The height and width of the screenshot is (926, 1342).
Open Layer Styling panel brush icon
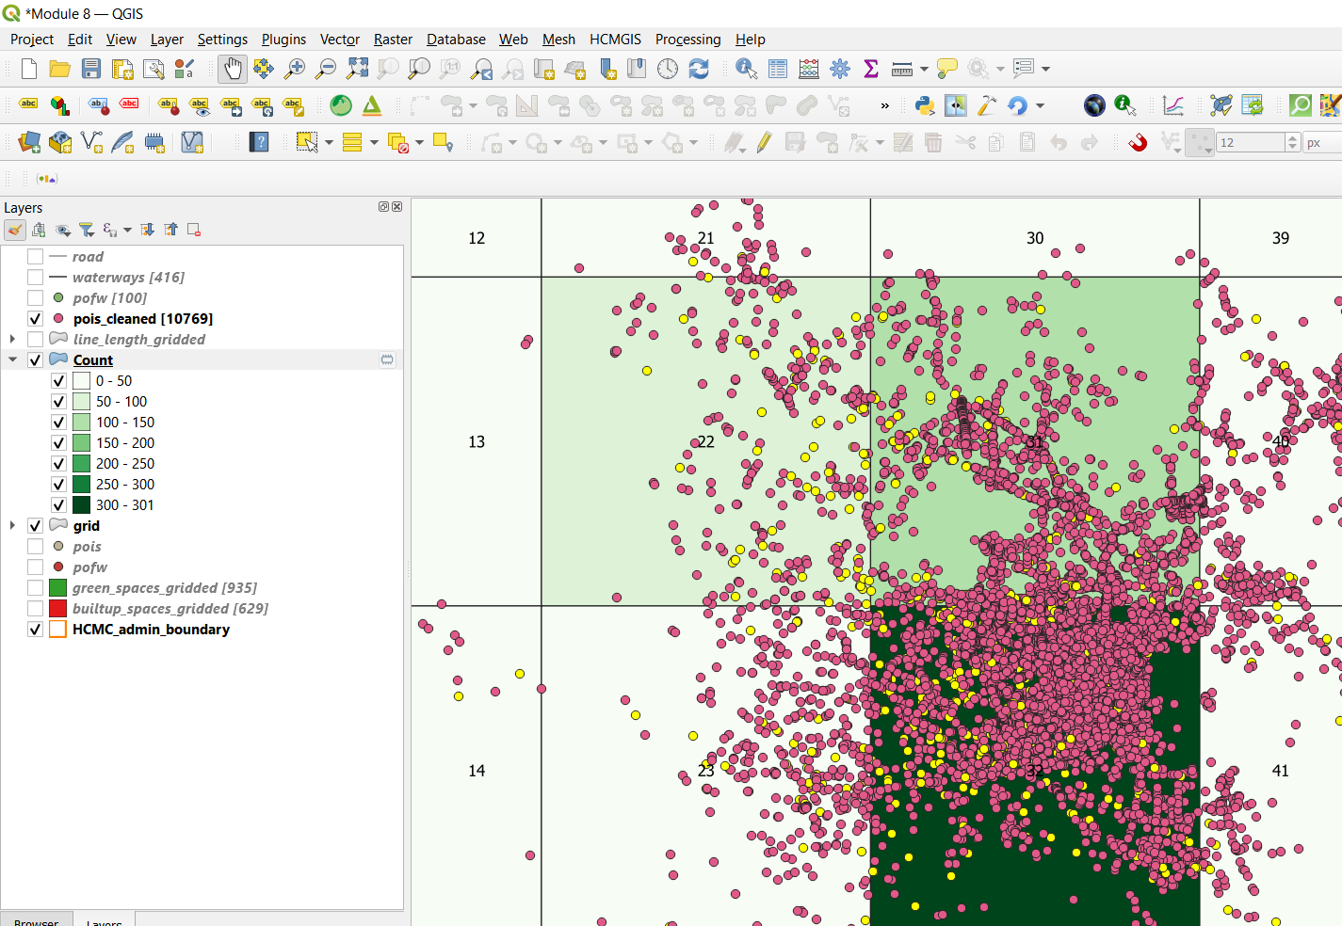click(x=15, y=230)
